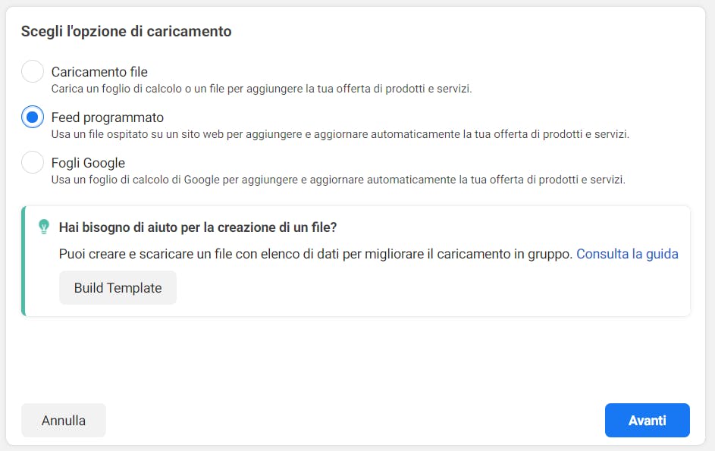The width and height of the screenshot is (715, 451).
Task: Click the 'Usa un file ospitato' description text
Action: pyautogui.click(x=340, y=134)
